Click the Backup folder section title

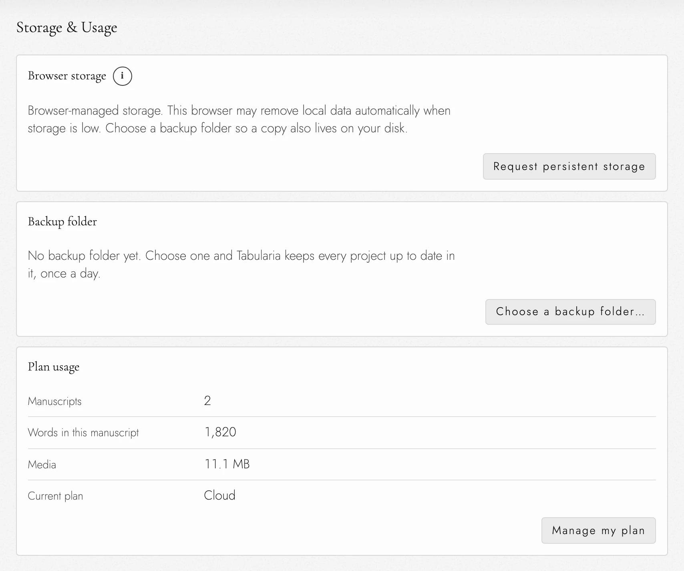(x=62, y=222)
